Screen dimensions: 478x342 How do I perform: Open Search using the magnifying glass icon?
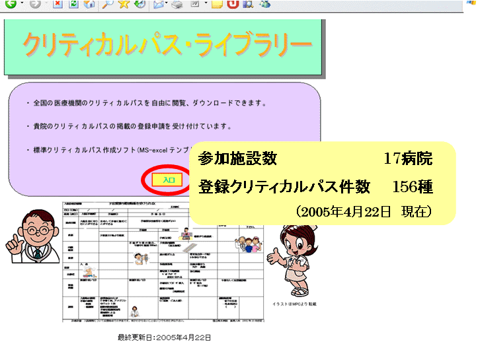click(108, 4)
